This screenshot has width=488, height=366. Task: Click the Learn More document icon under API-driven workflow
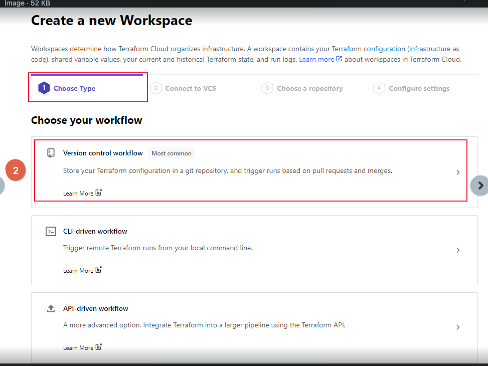point(98,347)
